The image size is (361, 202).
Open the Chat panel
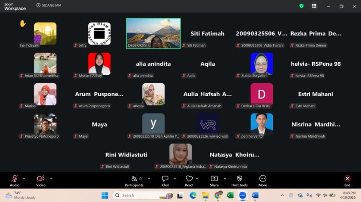[x=165, y=180]
